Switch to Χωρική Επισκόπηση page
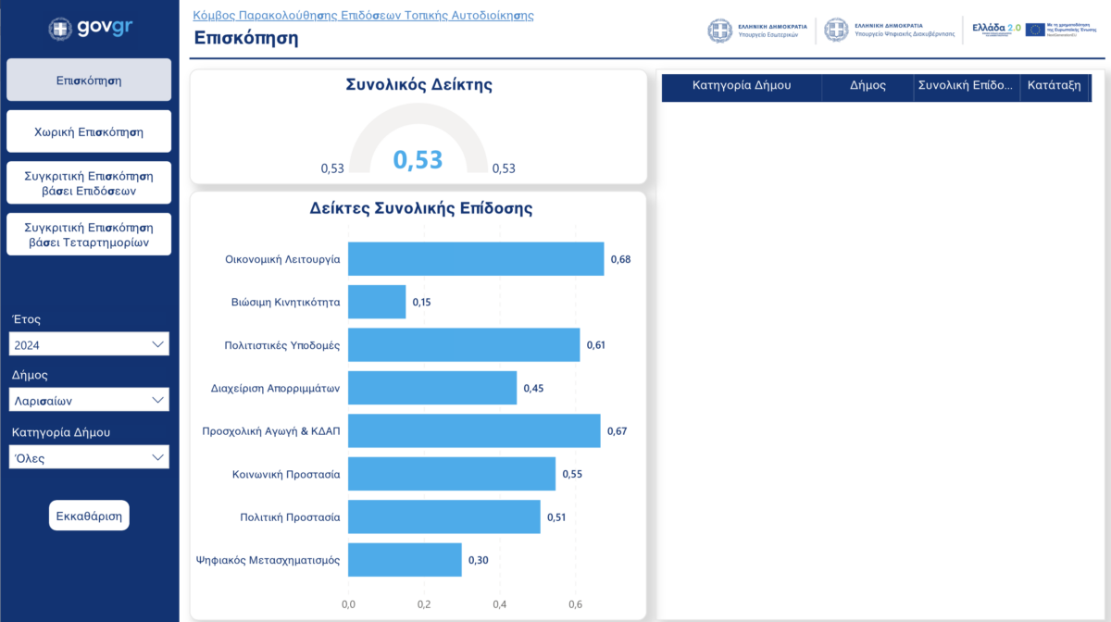1111x622 pixels. [x=89, y=131]
